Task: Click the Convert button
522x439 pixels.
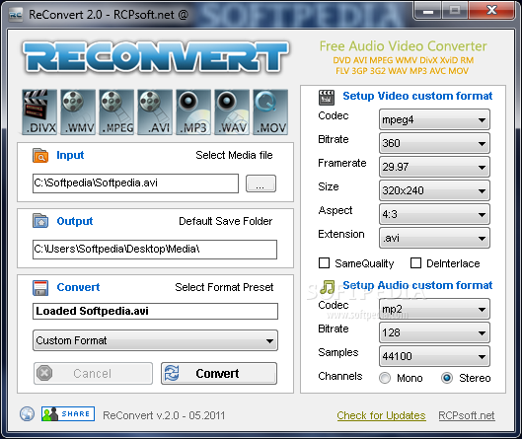Action: click(219, 374)
